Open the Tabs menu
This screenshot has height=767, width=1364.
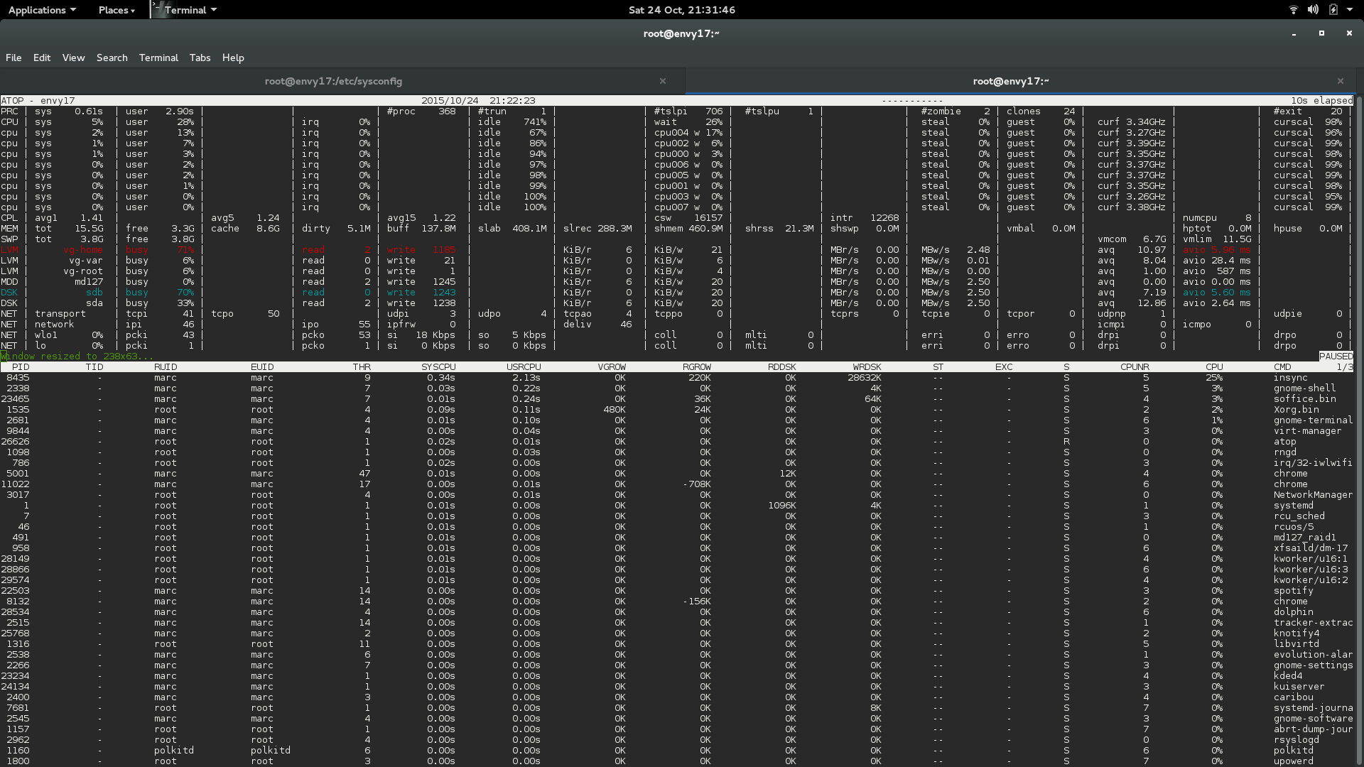(200, 58)
